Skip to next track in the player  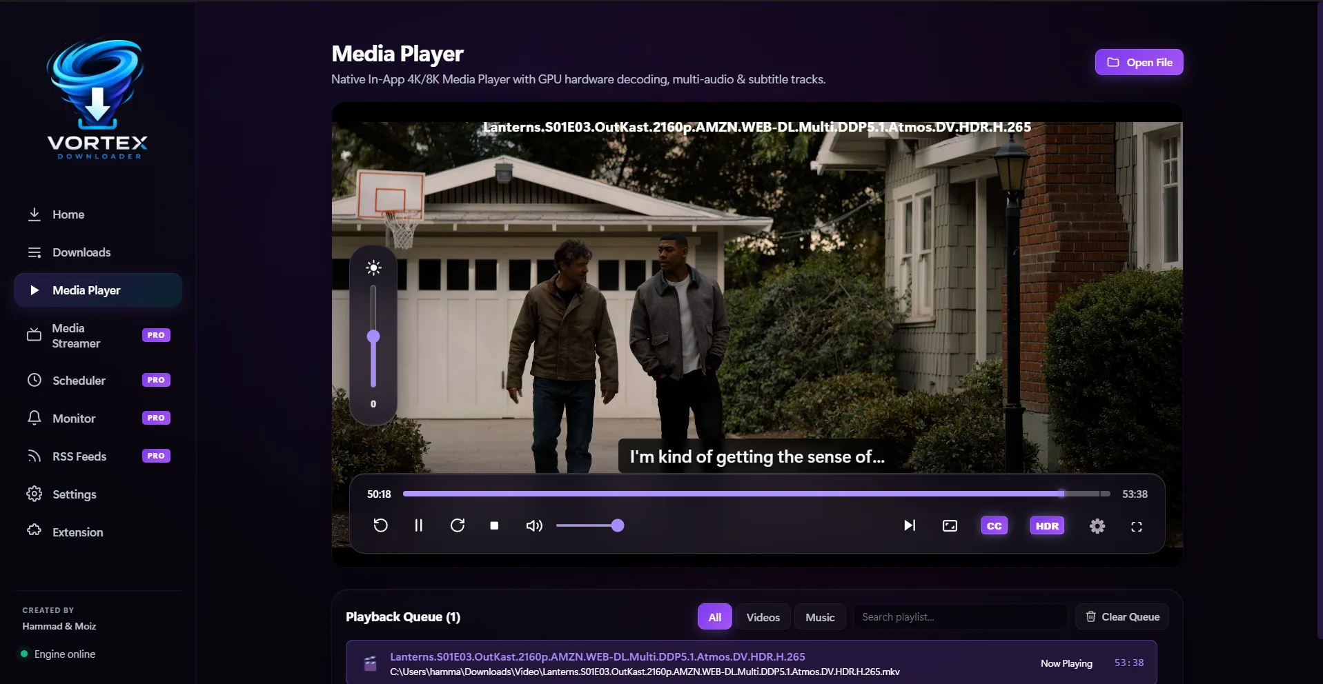(x=910, y=525)
